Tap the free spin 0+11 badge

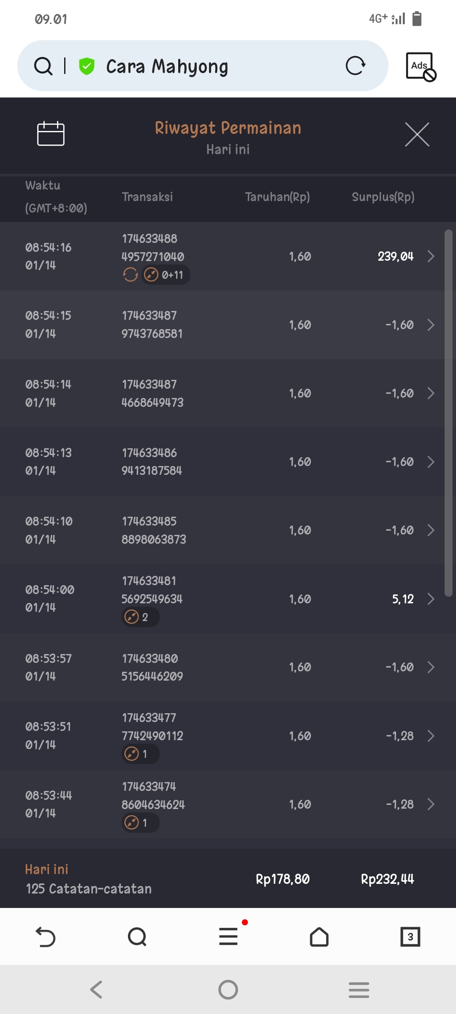point(166,275)
